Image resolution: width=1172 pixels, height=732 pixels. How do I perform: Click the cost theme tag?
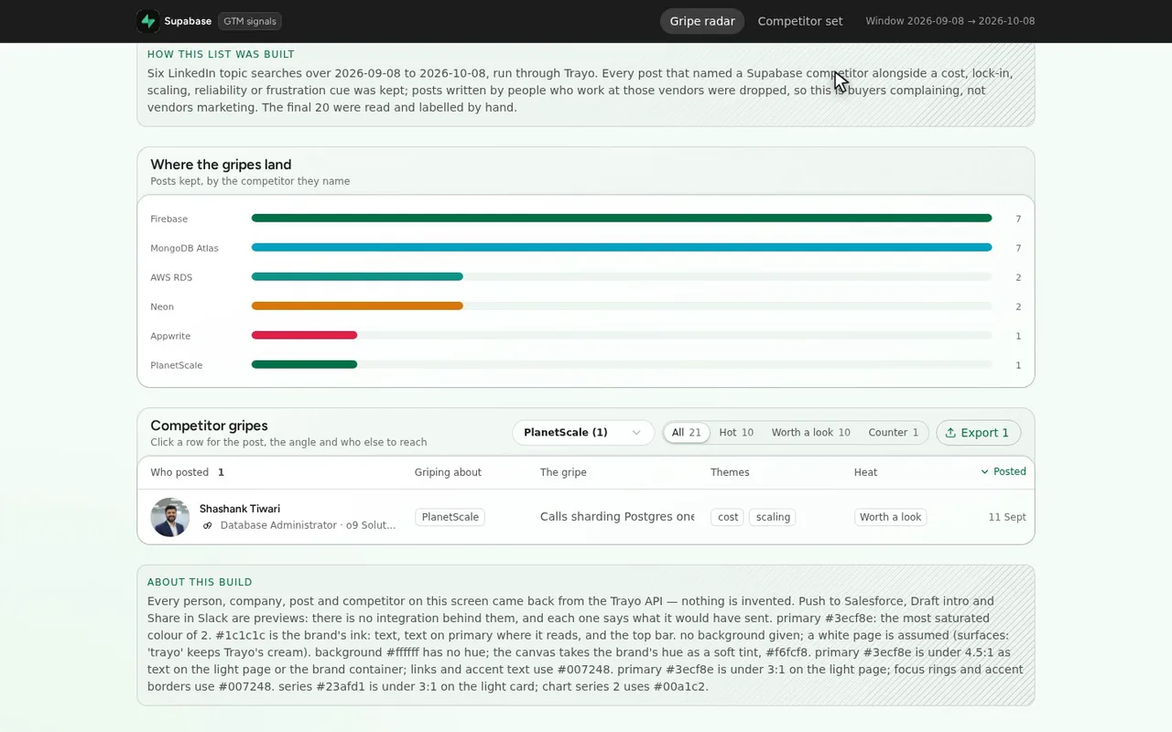(728, 517)
